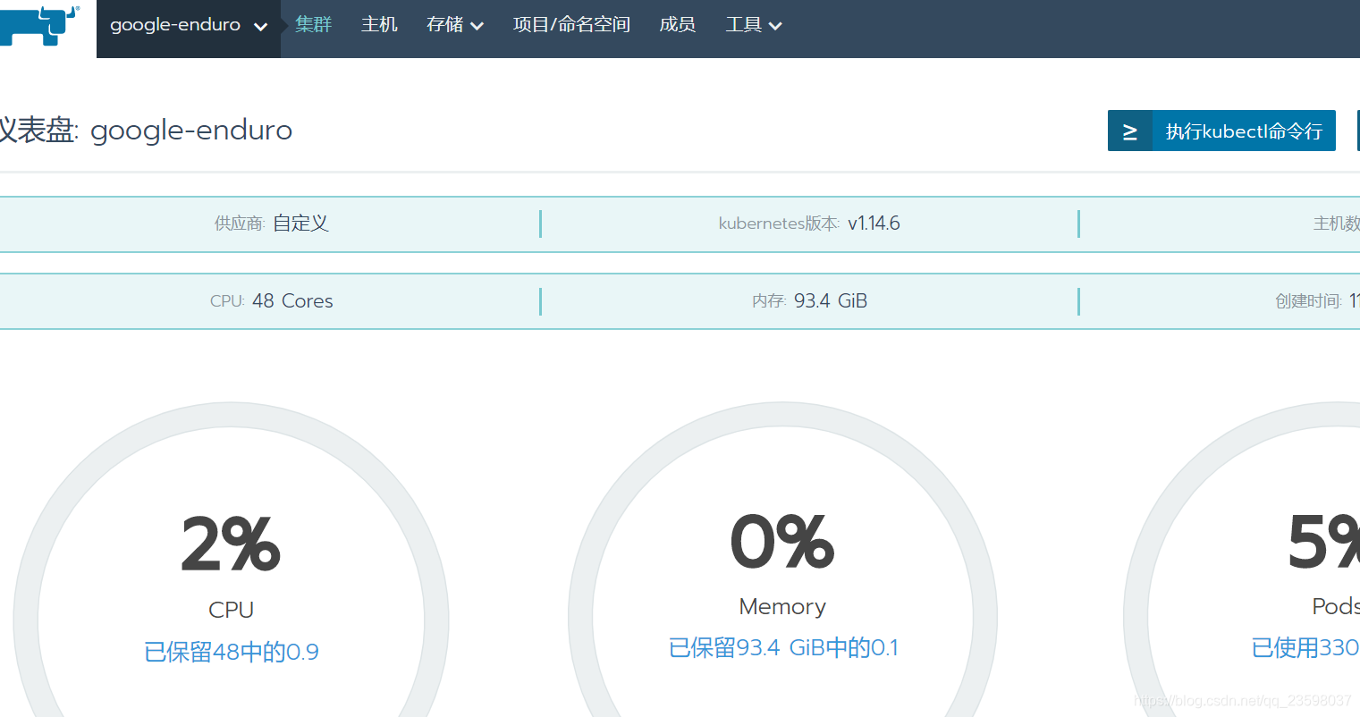Click the terminal prompt icon on kubectl button
The width and height of the screenshot is (1360, 717).
[x=1130, y=131]
